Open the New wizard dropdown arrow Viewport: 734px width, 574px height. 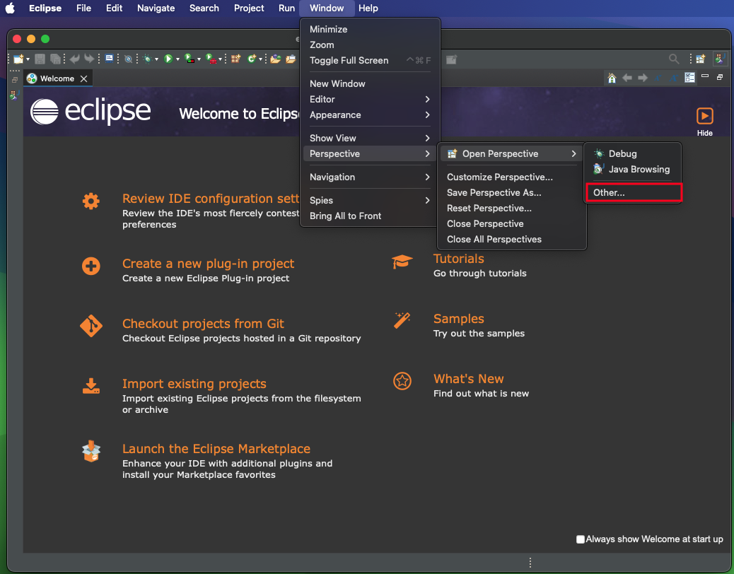(x=28, y=59)
